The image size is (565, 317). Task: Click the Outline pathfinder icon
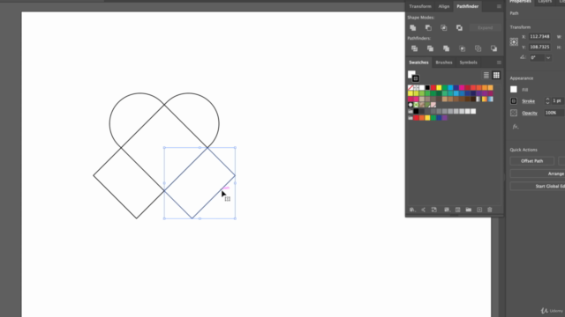pyautogui.click(x=478, y=48)
